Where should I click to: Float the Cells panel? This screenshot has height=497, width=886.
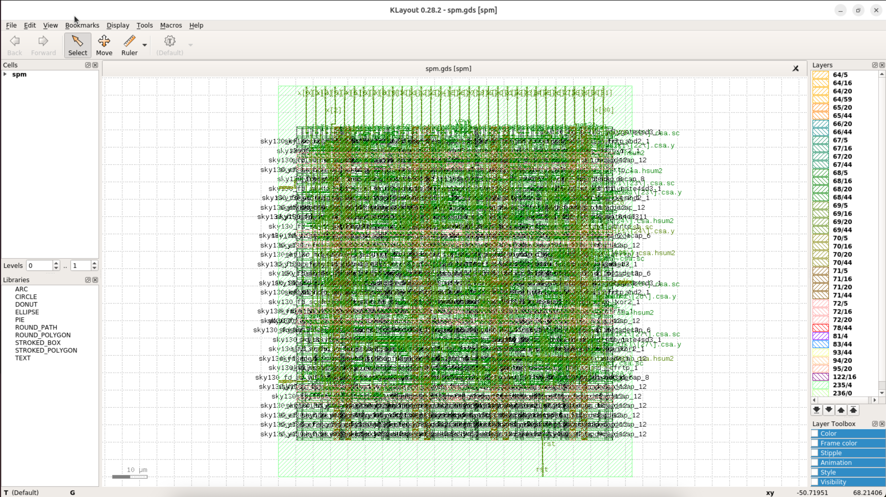pos(88,65)
